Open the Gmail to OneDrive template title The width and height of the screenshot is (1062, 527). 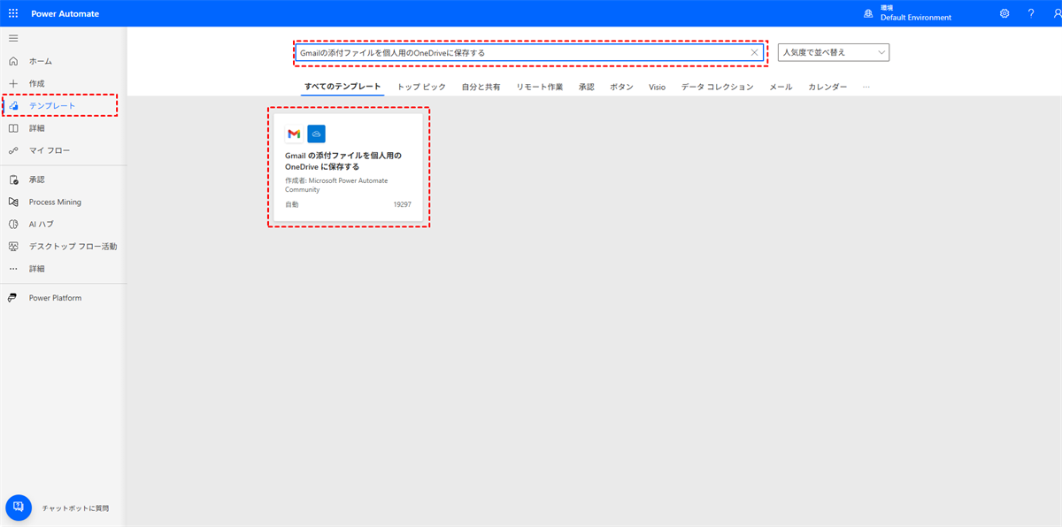tap(343, 161)
